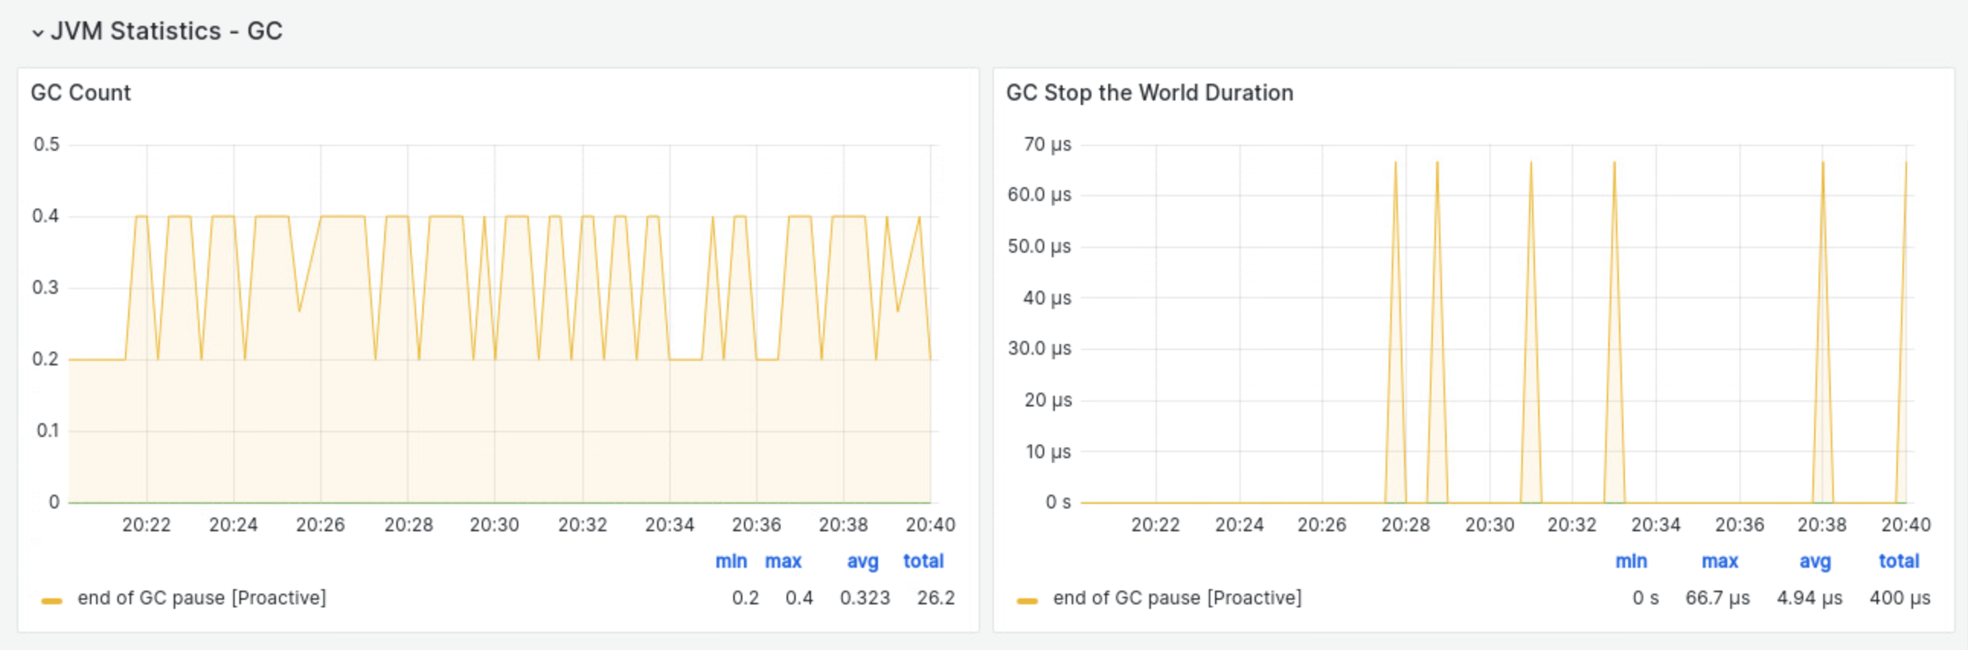Open the GC Count panel title menu

tap(81, 92)
